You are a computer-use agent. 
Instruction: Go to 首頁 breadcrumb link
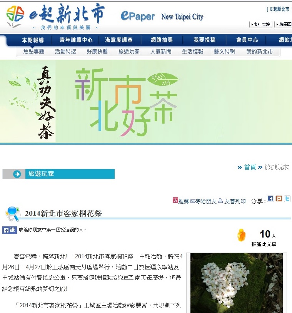click(250, 167)
